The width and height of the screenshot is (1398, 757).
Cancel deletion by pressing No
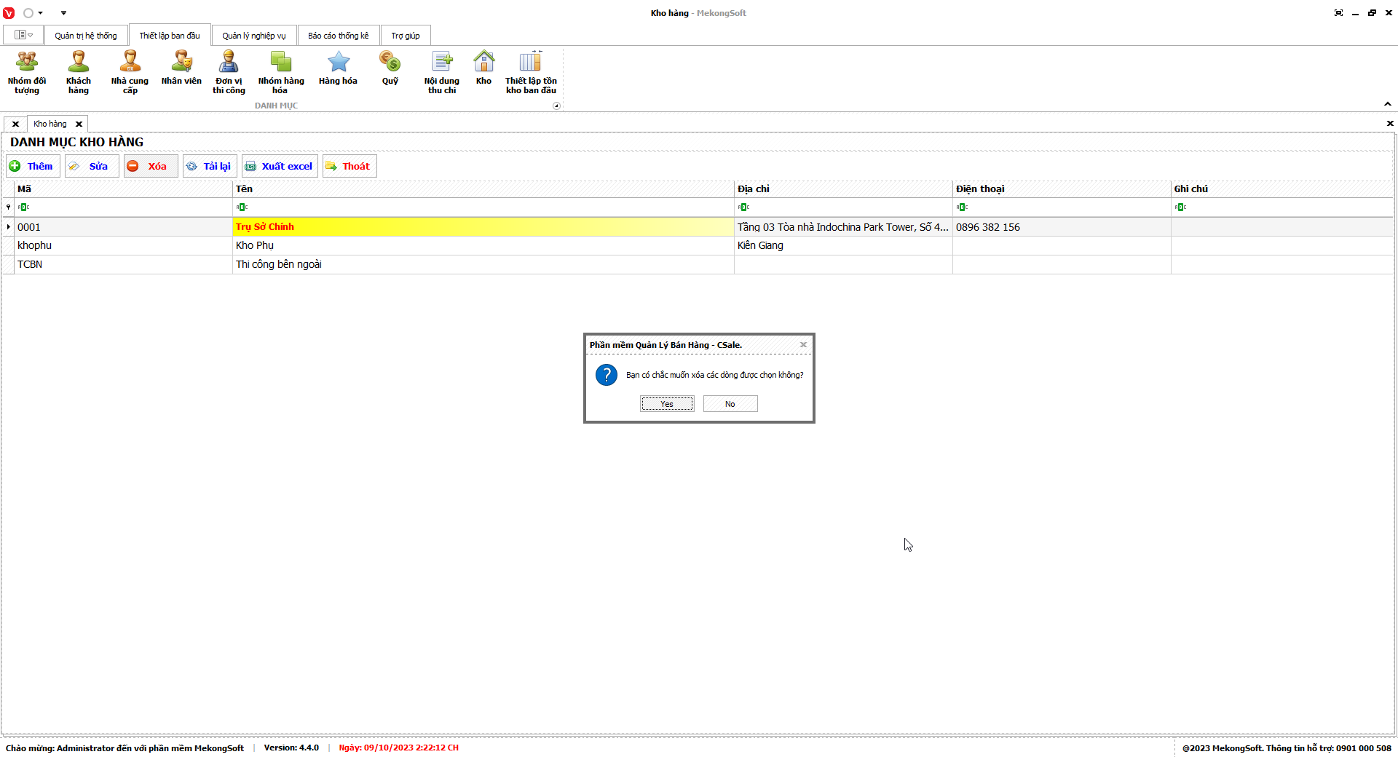(730, 404)
